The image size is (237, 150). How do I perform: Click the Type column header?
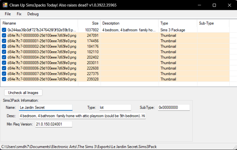pos(178,23)
